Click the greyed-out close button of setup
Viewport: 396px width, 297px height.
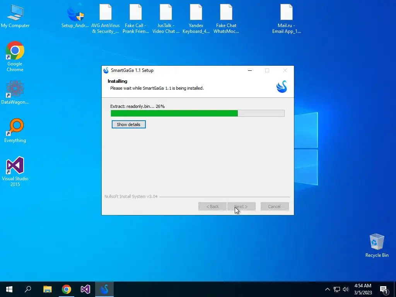point(285,70)
